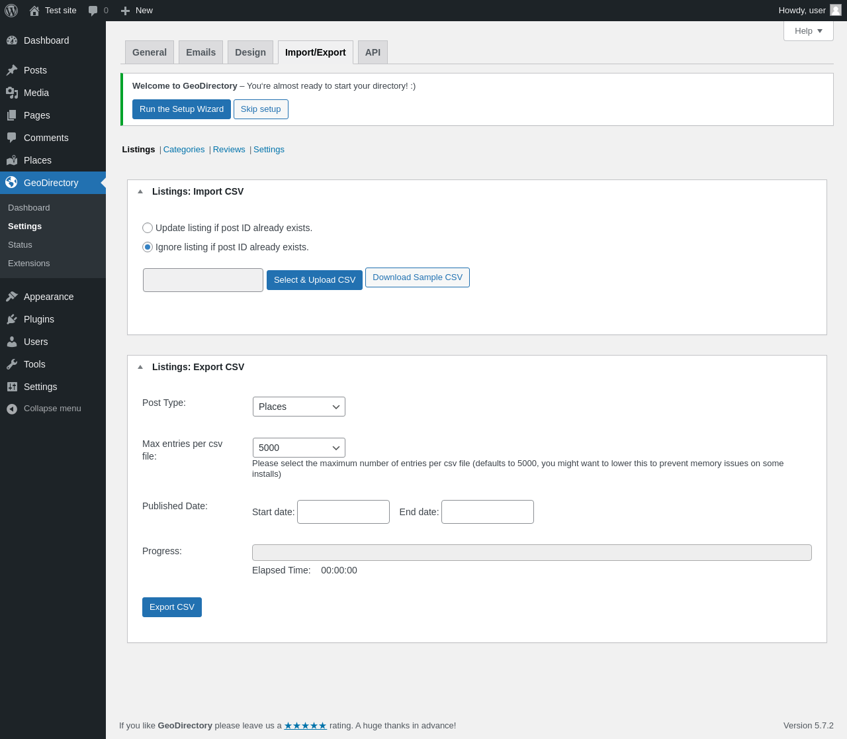
Task: Switch to the General tab
Action: tap(150, 52)
